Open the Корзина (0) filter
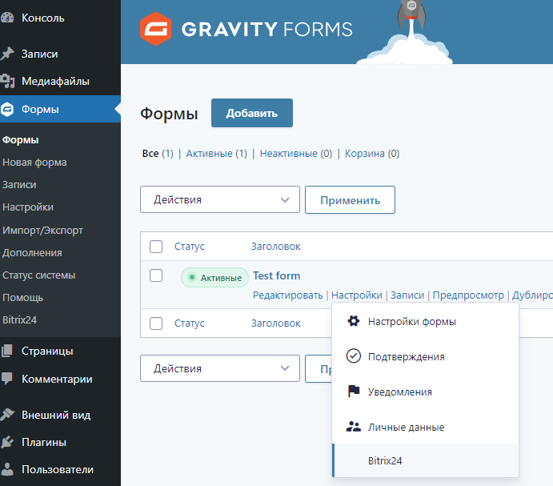 tap(372, 154)
